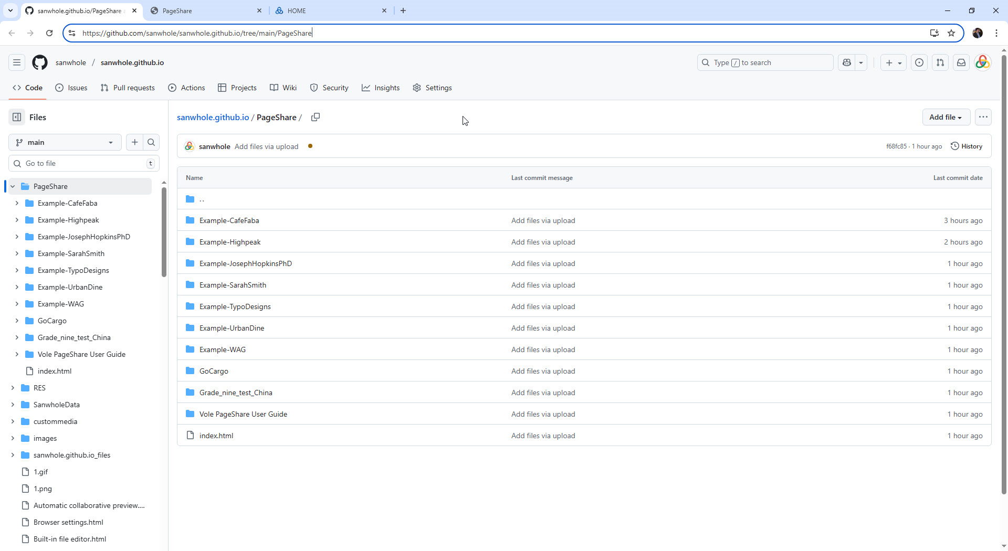Switch to the Pull requests tab
Screen dimensions: 1008x551
pos(128,88)
